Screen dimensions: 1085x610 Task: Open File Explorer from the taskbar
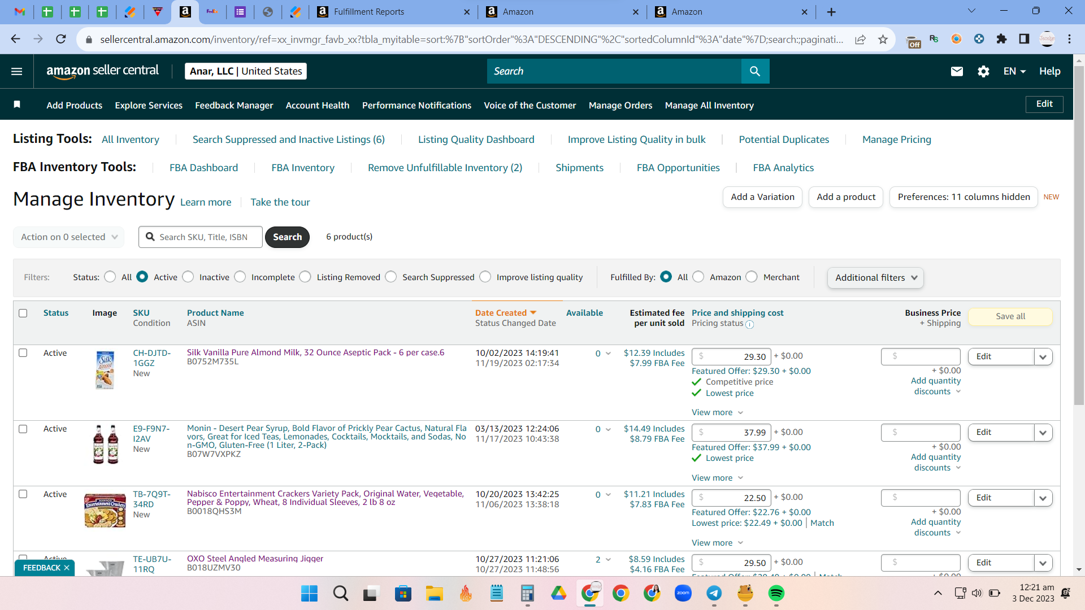click(x=434, y=593)
